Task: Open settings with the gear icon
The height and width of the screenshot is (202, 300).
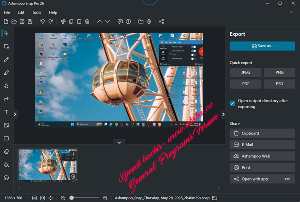Action: (149, 22)
